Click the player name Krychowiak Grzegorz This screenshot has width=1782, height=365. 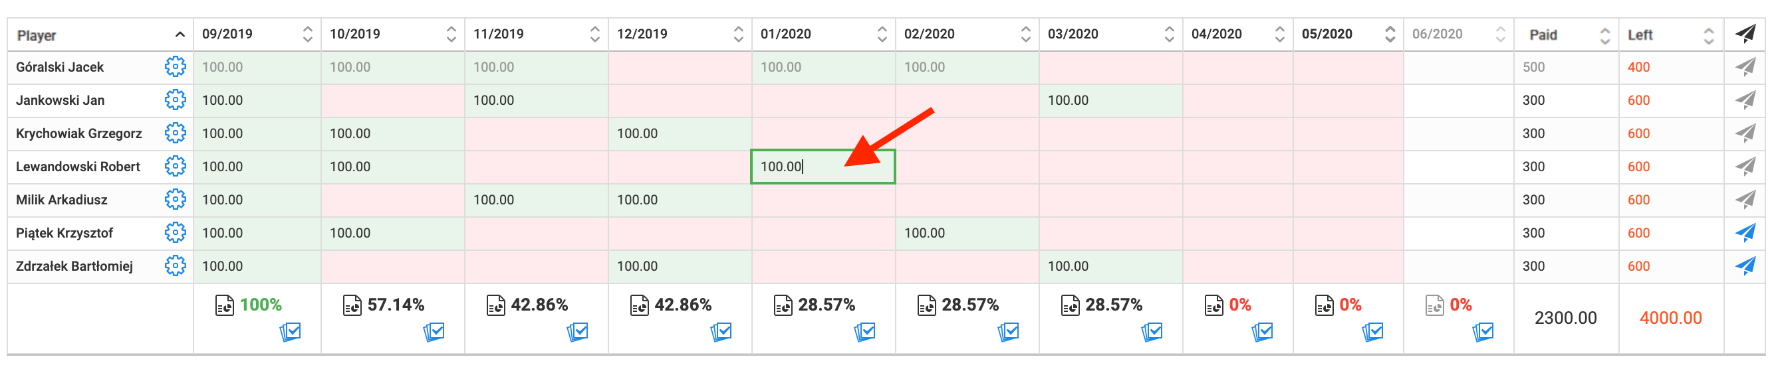click(79, 133)
